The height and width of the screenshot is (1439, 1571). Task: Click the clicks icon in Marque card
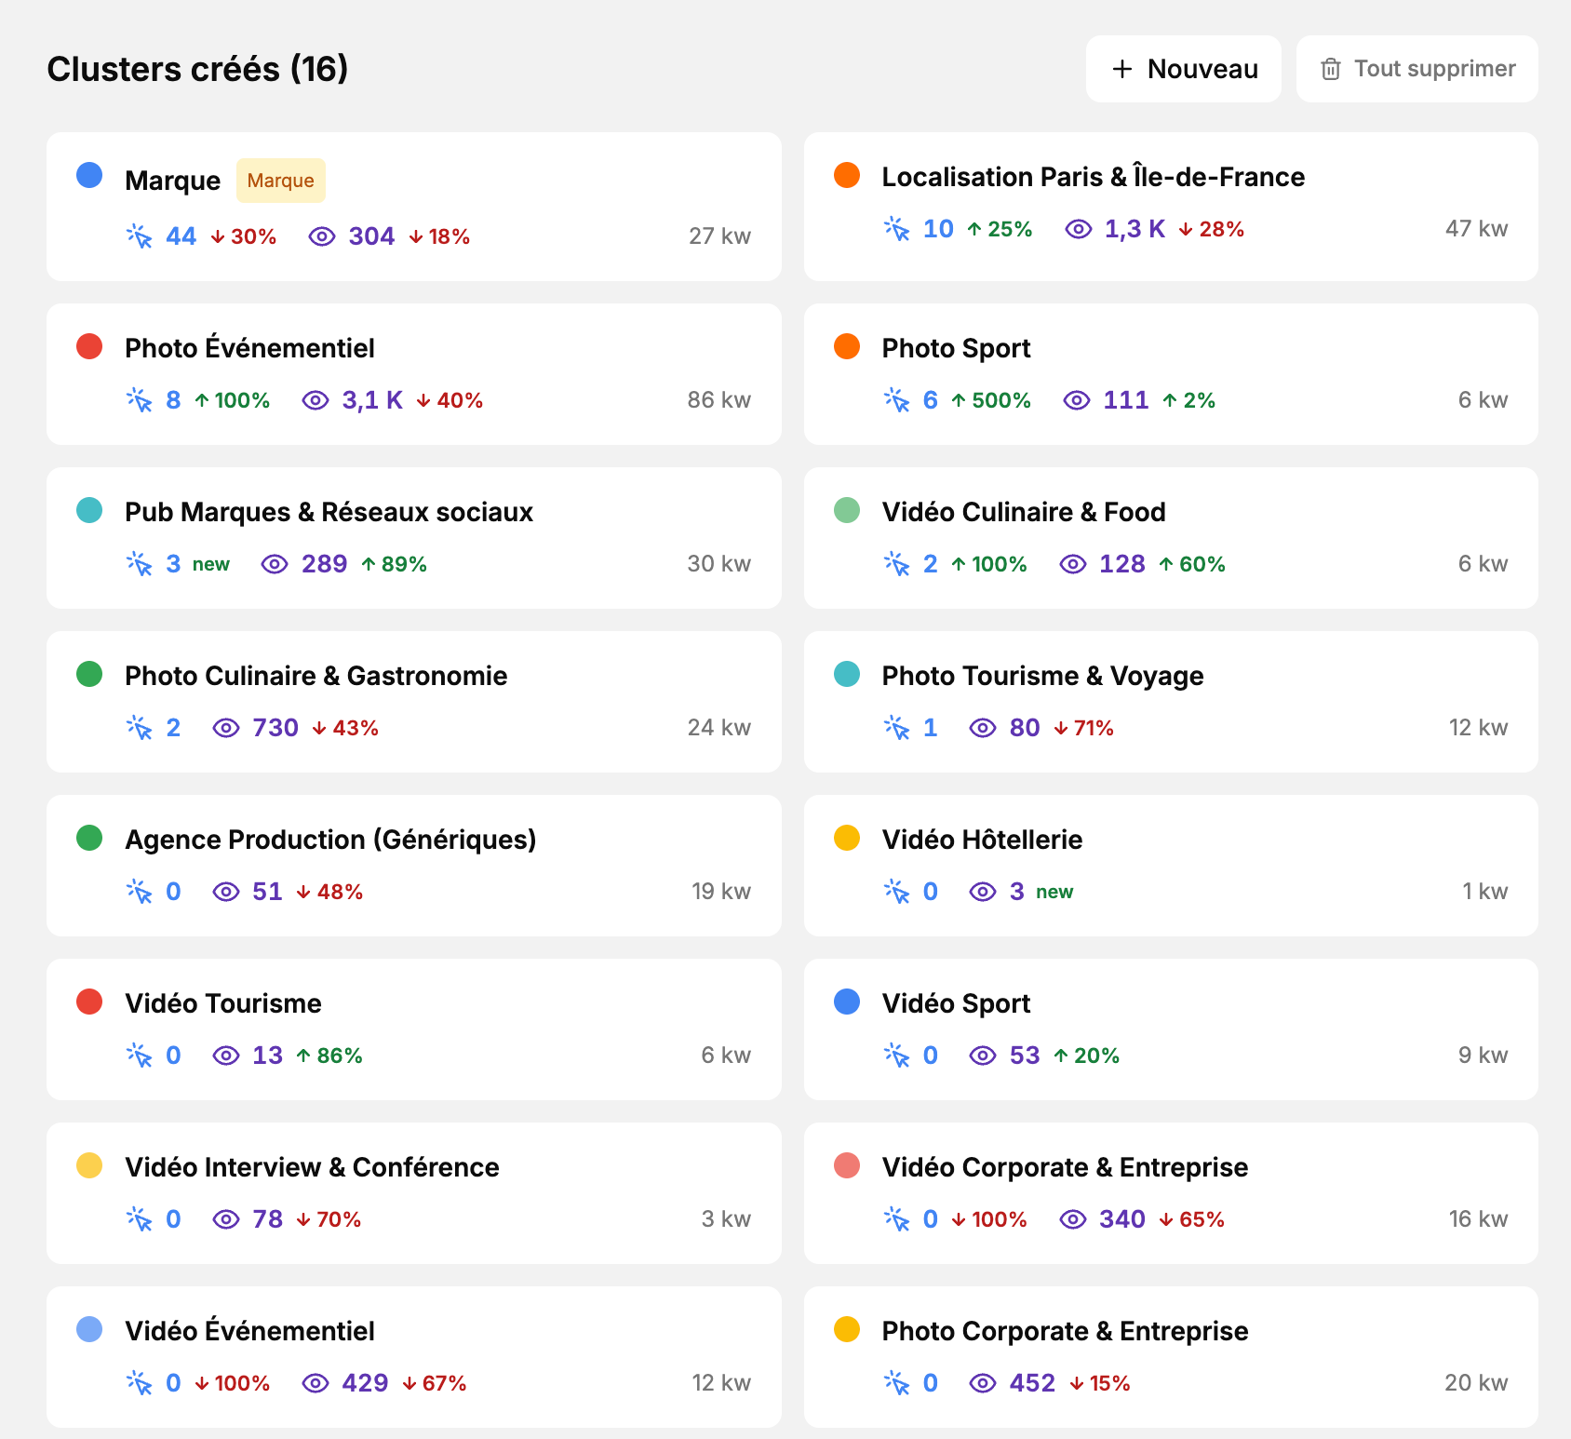pos(140,236)
